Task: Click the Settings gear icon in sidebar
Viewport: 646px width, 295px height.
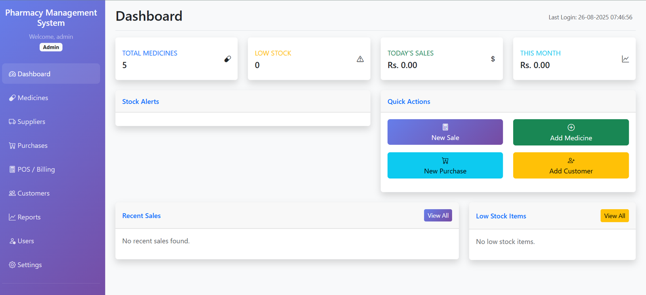Action: (x=13, y=265)
